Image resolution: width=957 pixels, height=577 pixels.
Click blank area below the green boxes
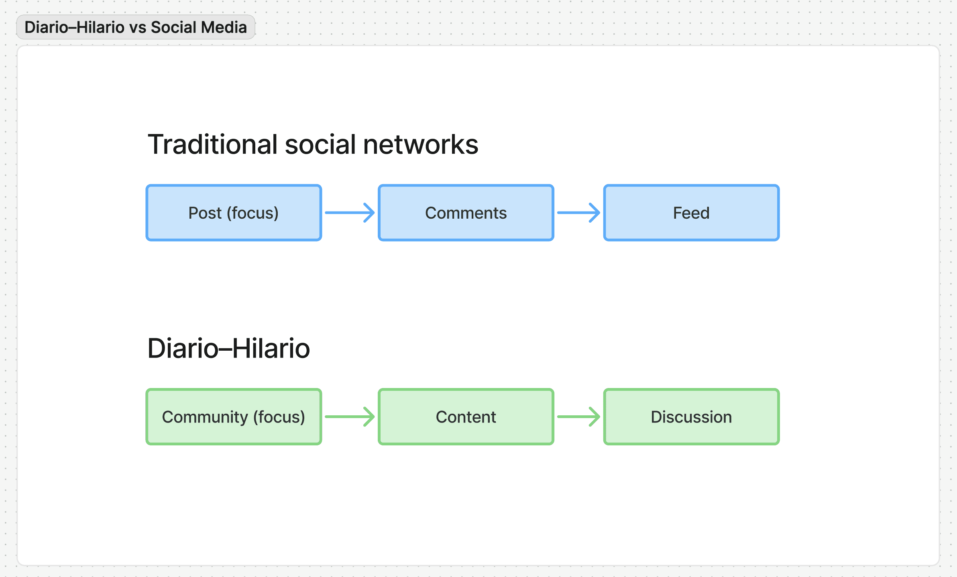pos(466,506)
